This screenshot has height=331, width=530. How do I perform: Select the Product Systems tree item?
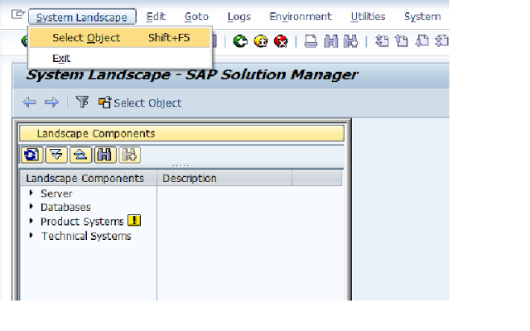[82, 222]
